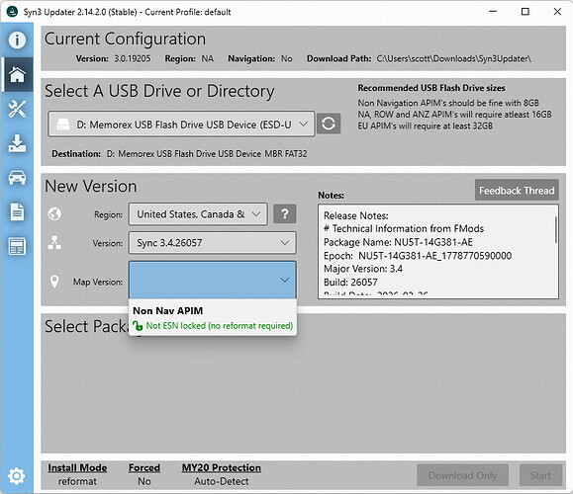Refresh the USB drive list
Viewport: 573px width, 494px height.
tap(329, 123)
